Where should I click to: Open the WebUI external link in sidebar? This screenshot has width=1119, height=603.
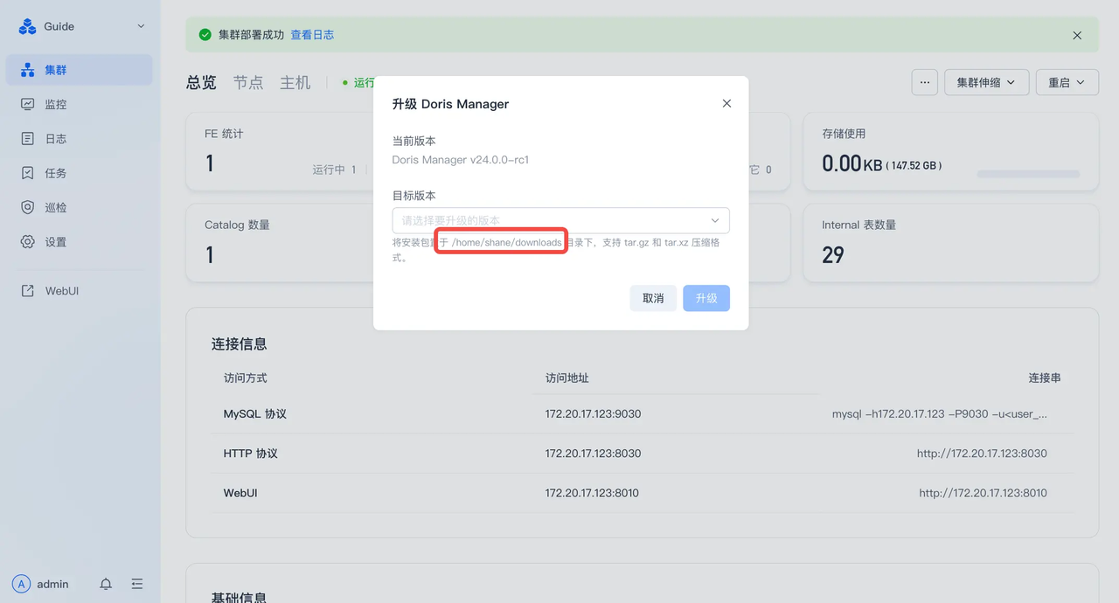pos(80,291)
